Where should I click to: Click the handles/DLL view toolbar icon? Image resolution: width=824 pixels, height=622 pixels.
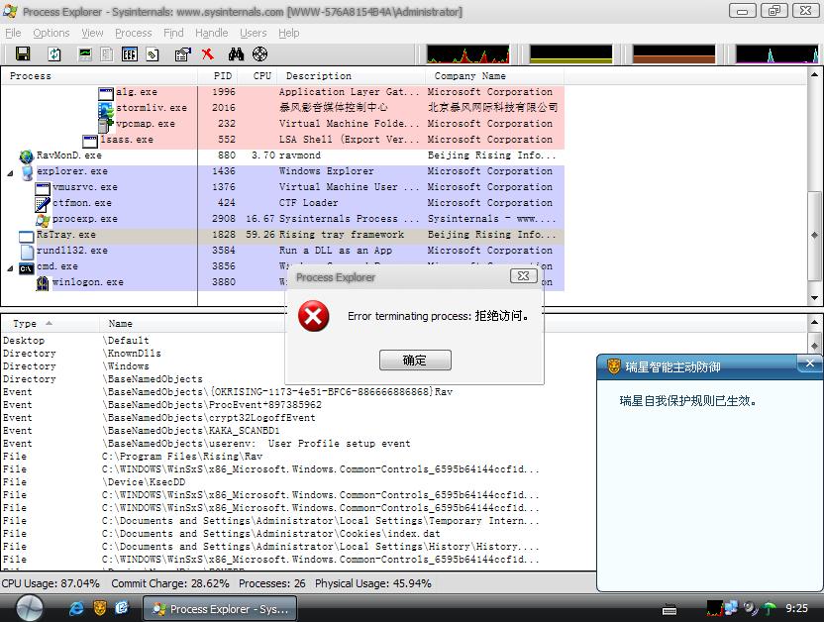153,54
